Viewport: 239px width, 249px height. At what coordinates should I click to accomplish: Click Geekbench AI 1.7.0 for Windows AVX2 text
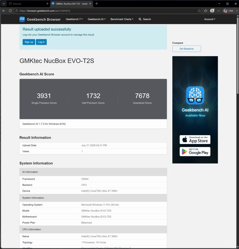[x=44, y=124]
